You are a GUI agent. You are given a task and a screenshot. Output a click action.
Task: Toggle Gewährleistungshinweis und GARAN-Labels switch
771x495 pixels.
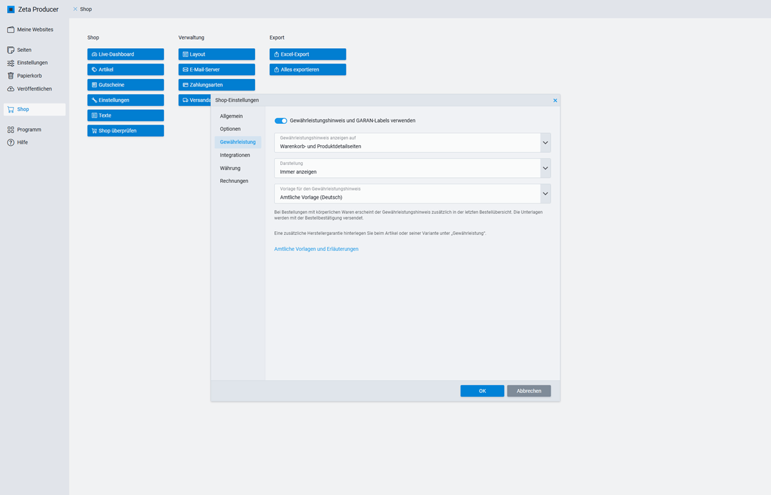click(x=281, y=121)
